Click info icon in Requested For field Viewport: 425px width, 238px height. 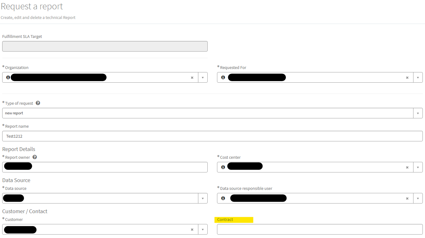point(223,77)
